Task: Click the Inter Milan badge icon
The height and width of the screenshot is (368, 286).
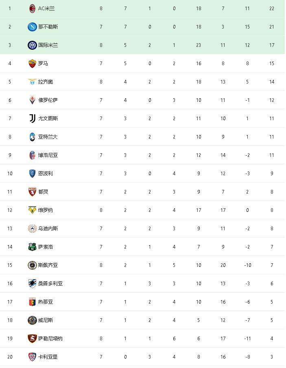Action: (32, 45)
